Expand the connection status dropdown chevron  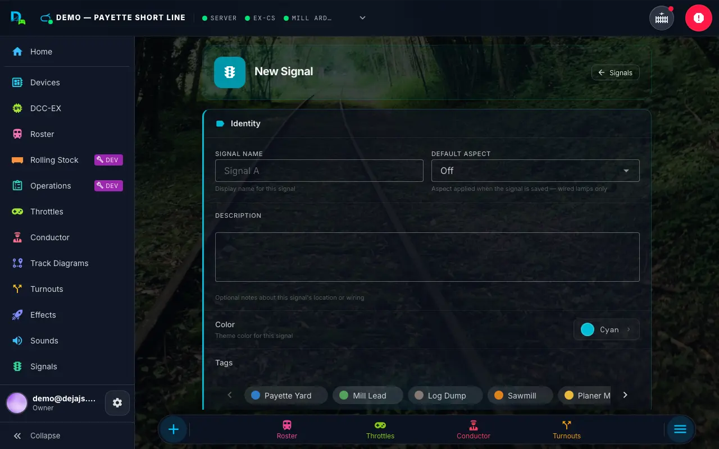point(362,18)
